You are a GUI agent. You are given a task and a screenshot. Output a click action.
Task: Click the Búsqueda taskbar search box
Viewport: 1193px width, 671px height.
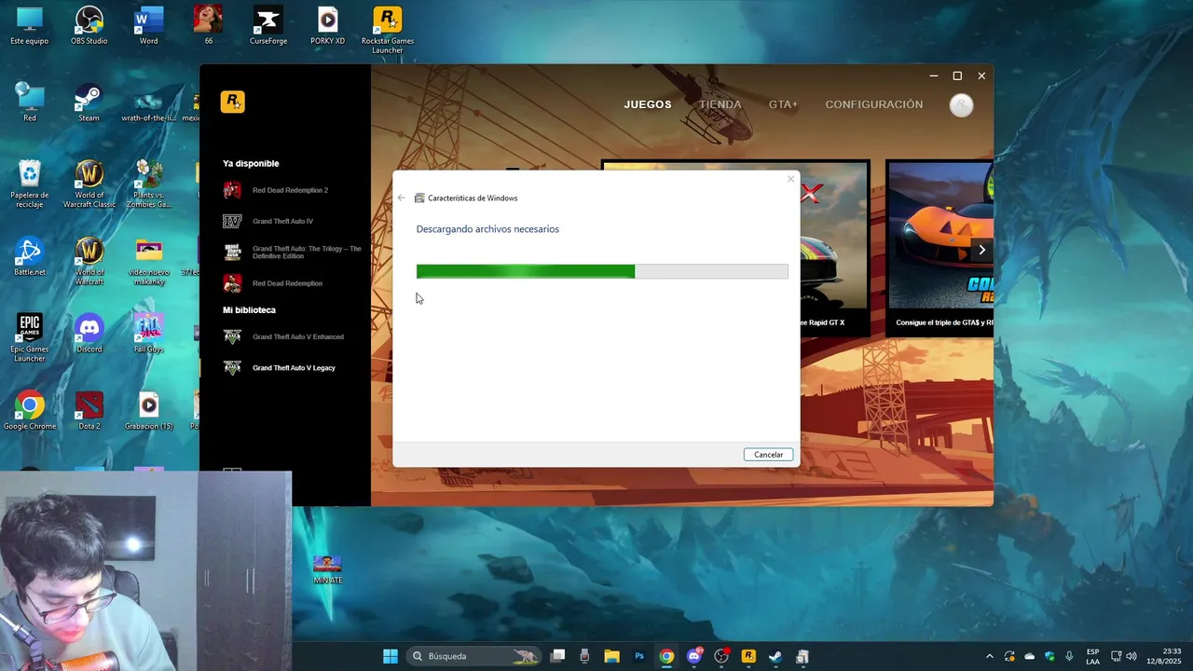click(475, 656)
